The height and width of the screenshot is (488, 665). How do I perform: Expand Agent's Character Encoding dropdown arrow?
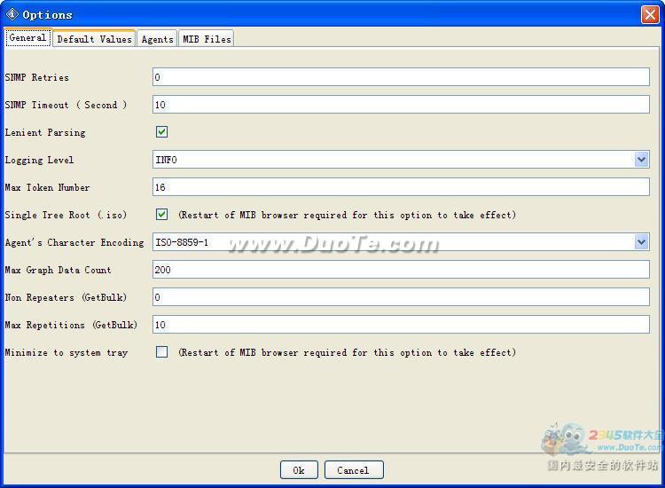point(641,242)
